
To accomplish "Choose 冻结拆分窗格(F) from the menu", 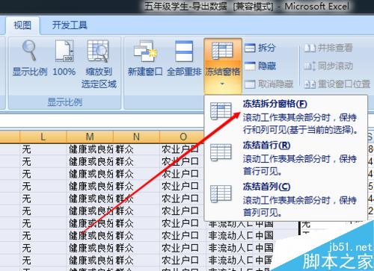I will coord(286,116).
